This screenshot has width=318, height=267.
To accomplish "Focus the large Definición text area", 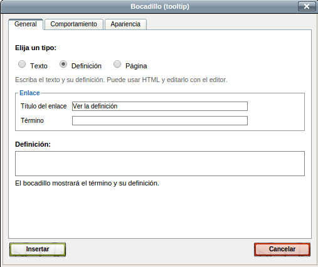I will 160,164.
